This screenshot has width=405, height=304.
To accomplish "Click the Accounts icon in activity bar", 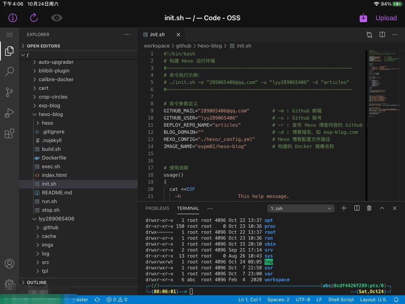I will tap(9, 264).
